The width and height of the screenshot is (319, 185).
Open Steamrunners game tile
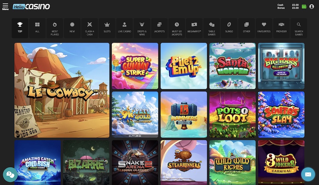click(184, 163)
